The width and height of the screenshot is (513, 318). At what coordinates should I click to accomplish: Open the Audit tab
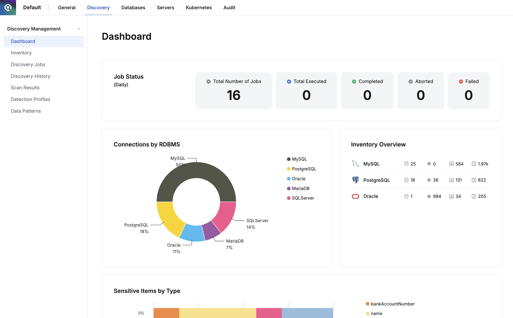[229, 8]
